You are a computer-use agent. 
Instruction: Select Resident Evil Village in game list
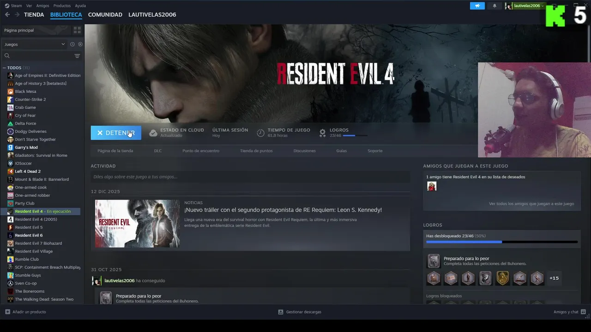(x=34, y=251)
